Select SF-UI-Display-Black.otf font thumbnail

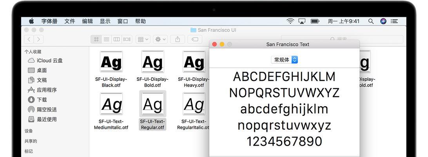[x=111, y=62]
